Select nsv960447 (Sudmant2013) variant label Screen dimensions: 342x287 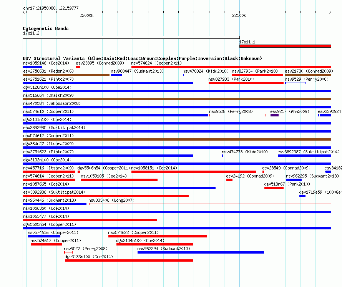137,71
